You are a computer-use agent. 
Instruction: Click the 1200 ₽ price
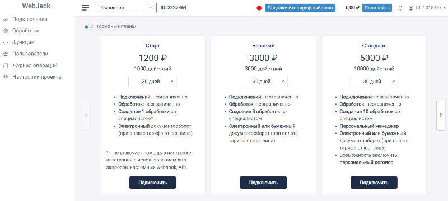pyautogui.click(x=152, y=58)
